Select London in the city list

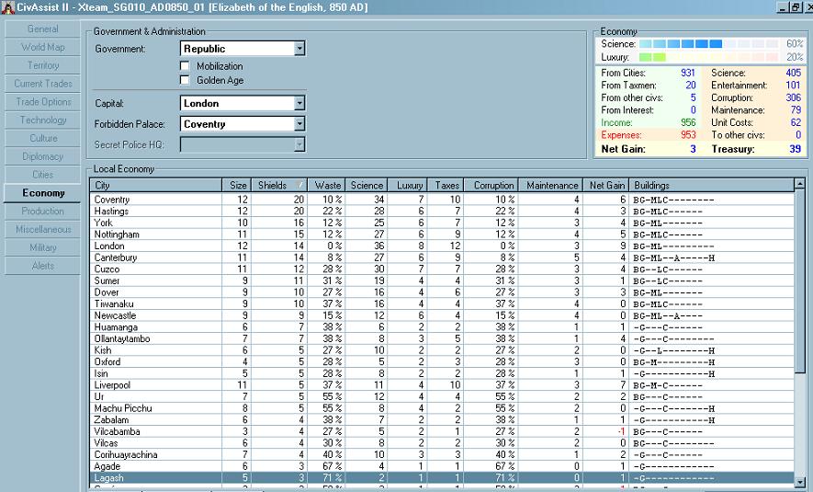442,246
